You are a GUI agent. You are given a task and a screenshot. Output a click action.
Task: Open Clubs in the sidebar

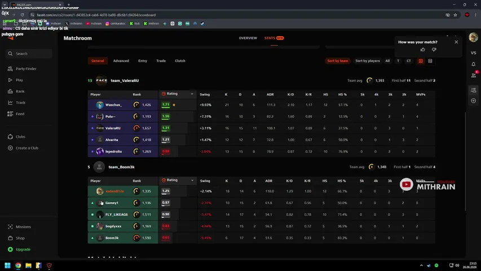16,137
